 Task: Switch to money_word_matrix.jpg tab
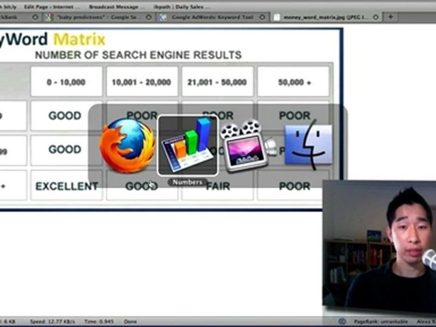pyautogui.click(x=326, y=17)
